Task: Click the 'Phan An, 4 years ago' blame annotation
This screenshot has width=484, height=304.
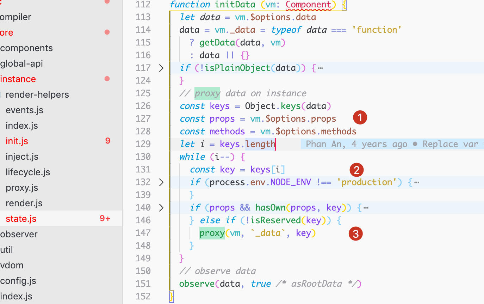Action: (356, 144)
